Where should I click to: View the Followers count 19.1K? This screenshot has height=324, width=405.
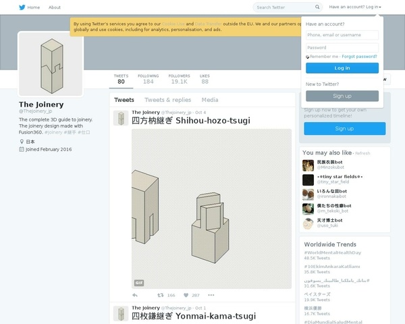180,79
